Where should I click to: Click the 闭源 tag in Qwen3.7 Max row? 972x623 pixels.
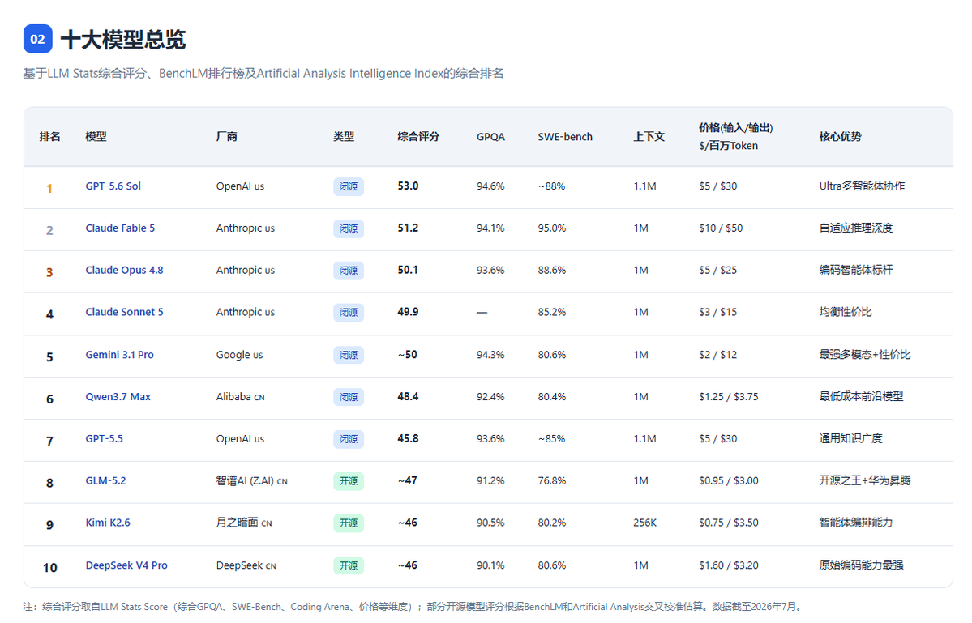(349, 397)
